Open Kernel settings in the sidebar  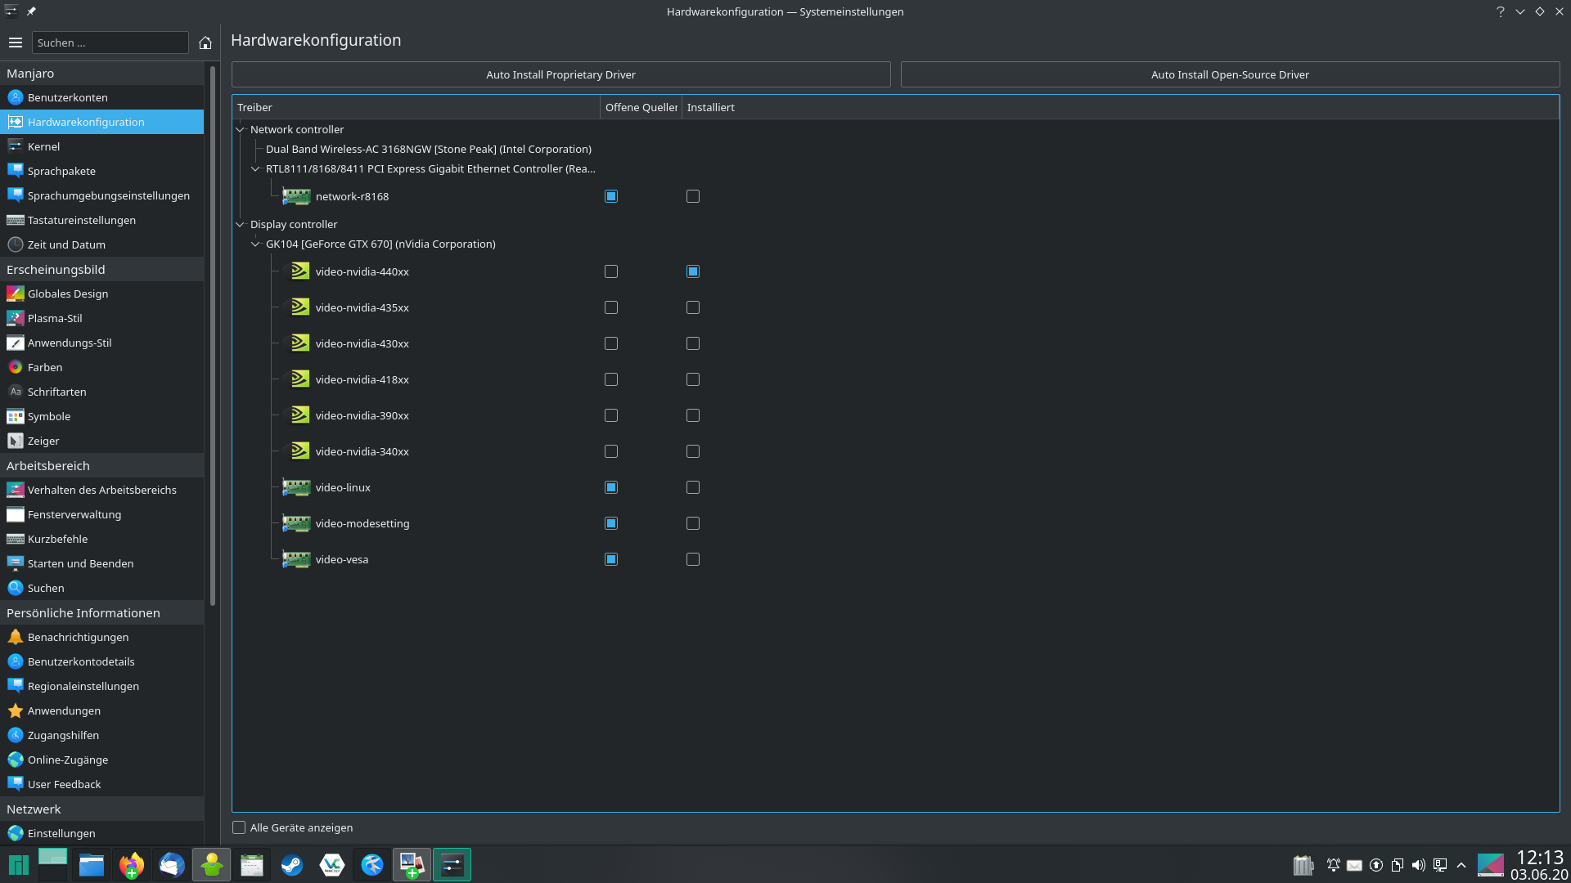pyautogui.click(x=101, y=146)
